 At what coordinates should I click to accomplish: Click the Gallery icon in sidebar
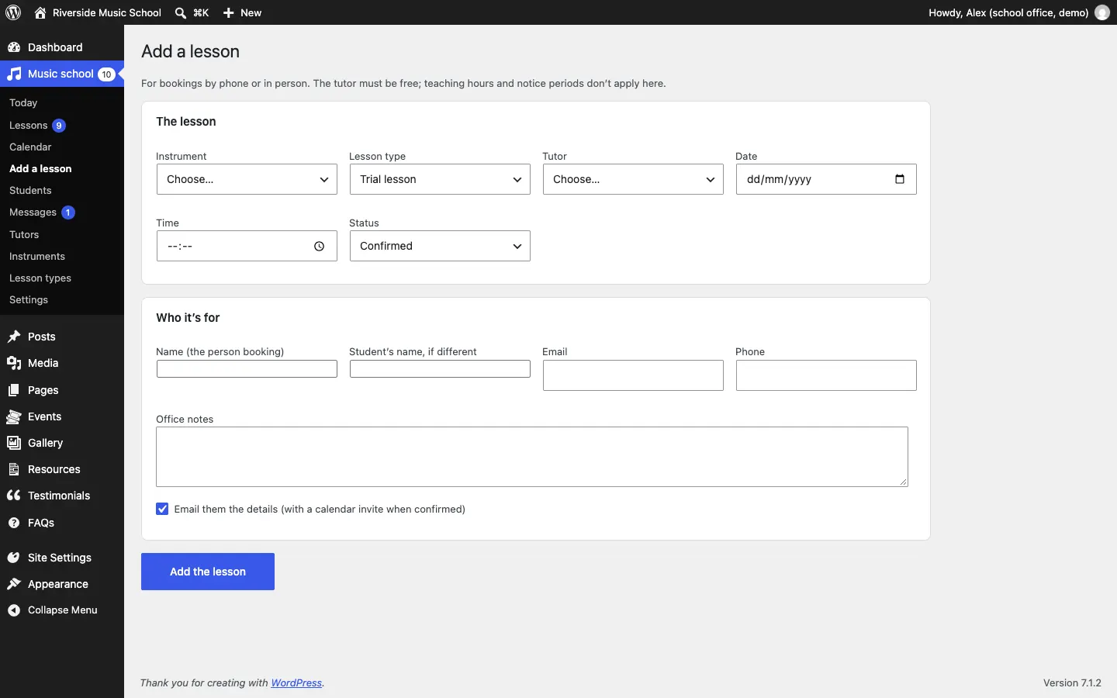click(14, 443)
